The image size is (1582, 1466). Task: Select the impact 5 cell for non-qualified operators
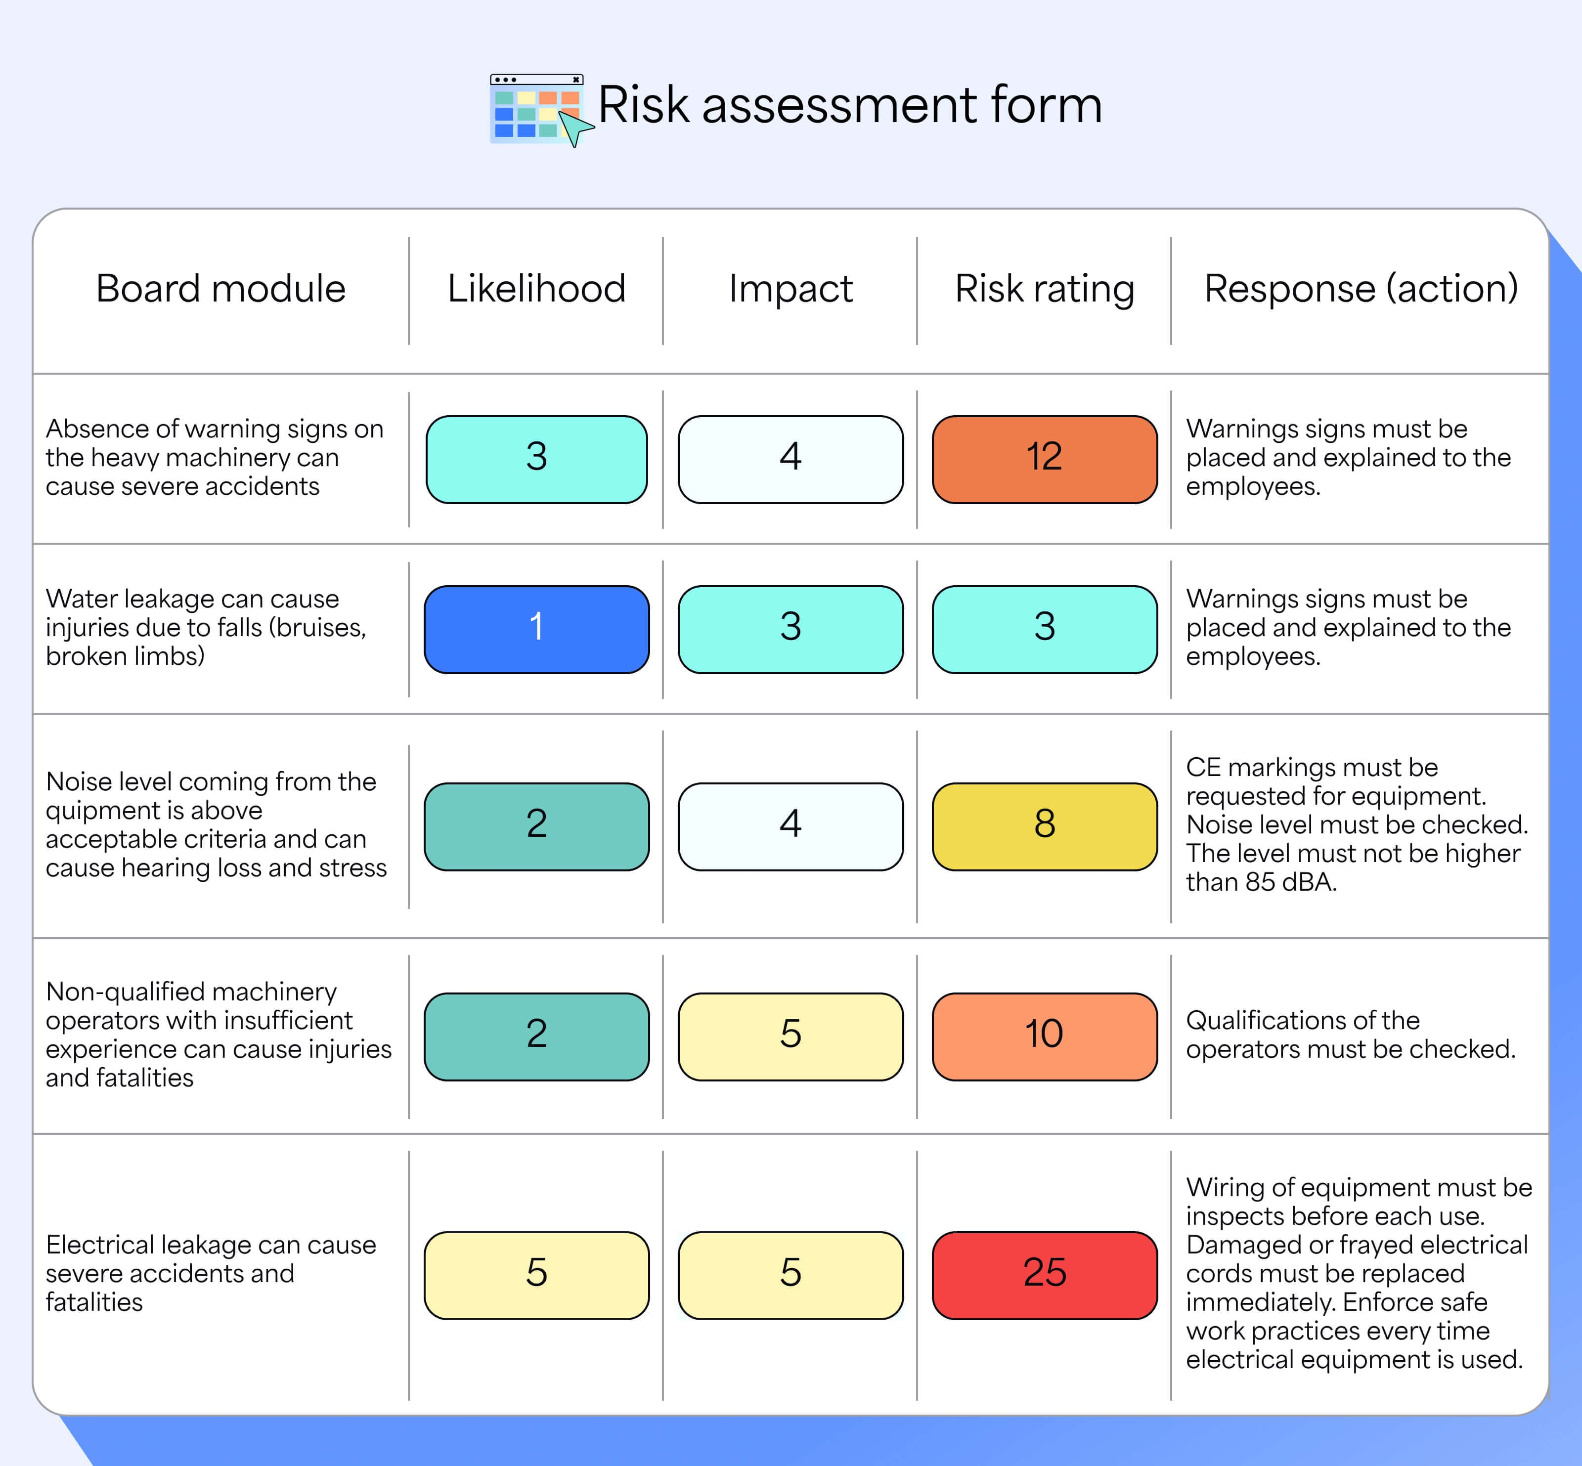(790, 1036)
